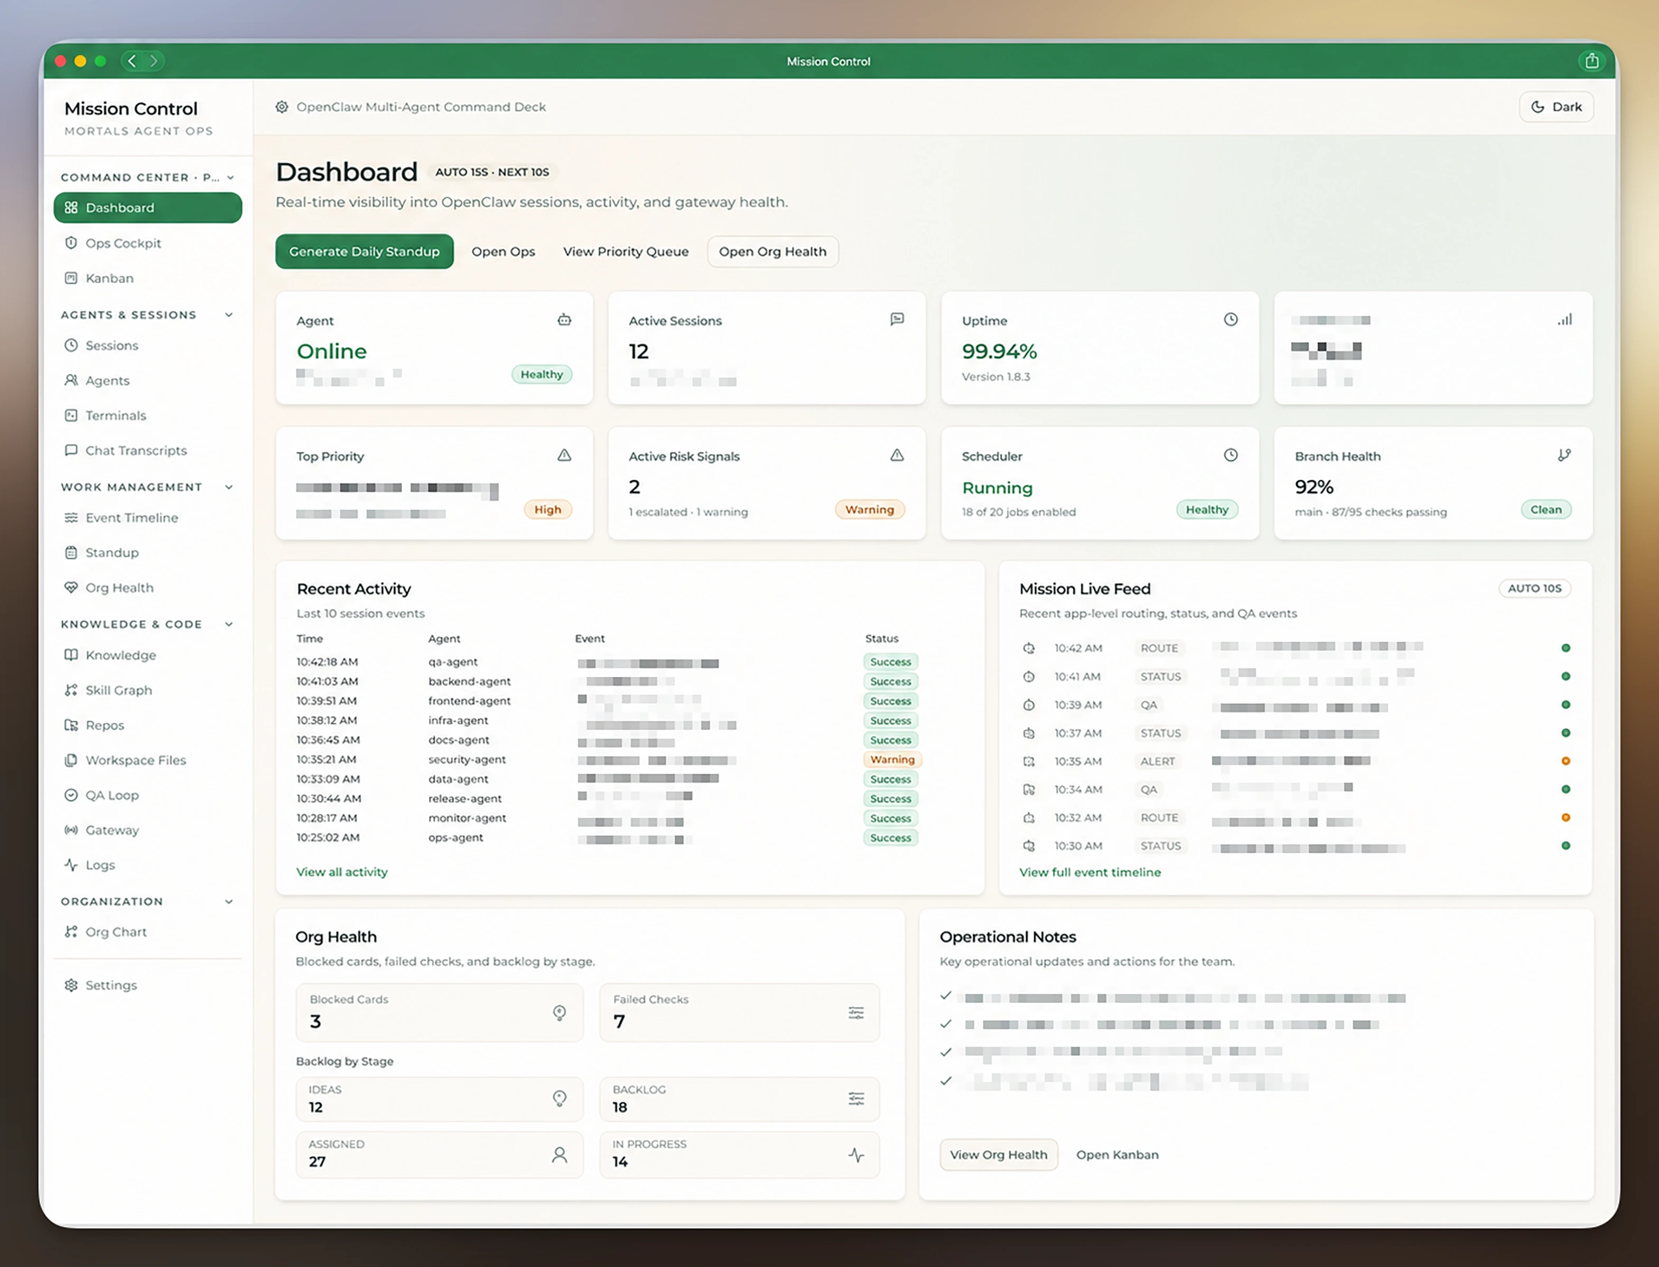Click the activity pulse icon in IN PROGRESS tile
This screenshot has width=1659, height=1267.
[856, 1154]
